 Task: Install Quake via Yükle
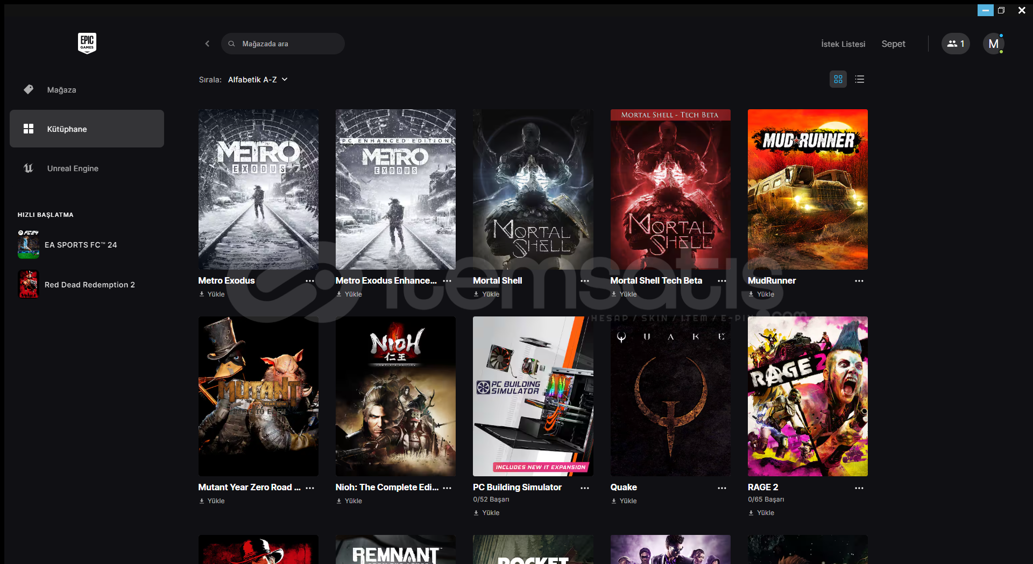[x=624, y=501]
